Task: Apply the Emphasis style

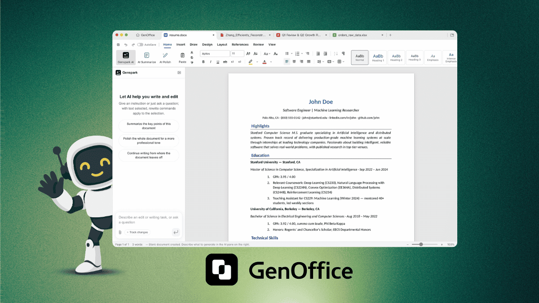Action: click(x=433, y=57)
